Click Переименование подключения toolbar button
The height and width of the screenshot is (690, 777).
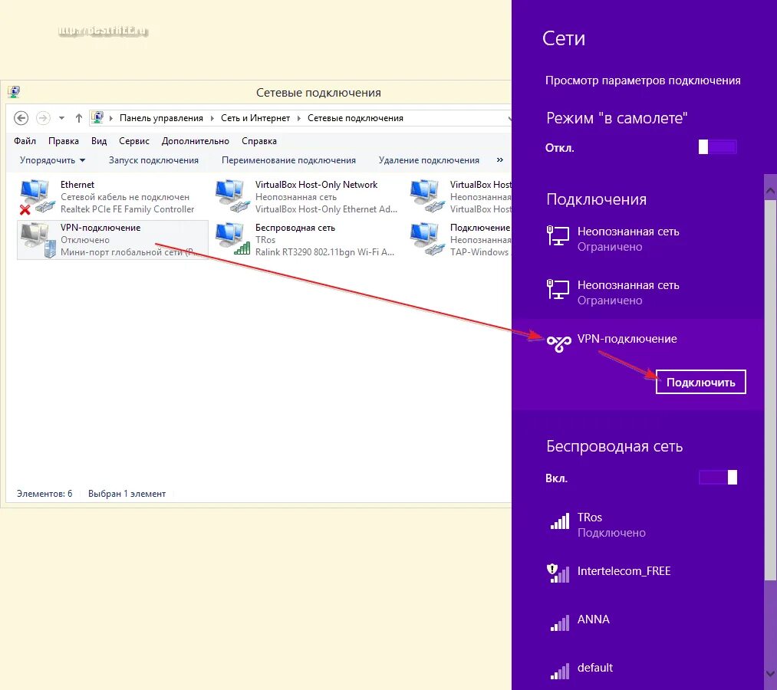[288, 160]
